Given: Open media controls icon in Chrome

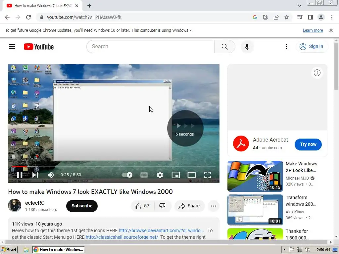Looking at the screenshot, I should click(300, 17).
